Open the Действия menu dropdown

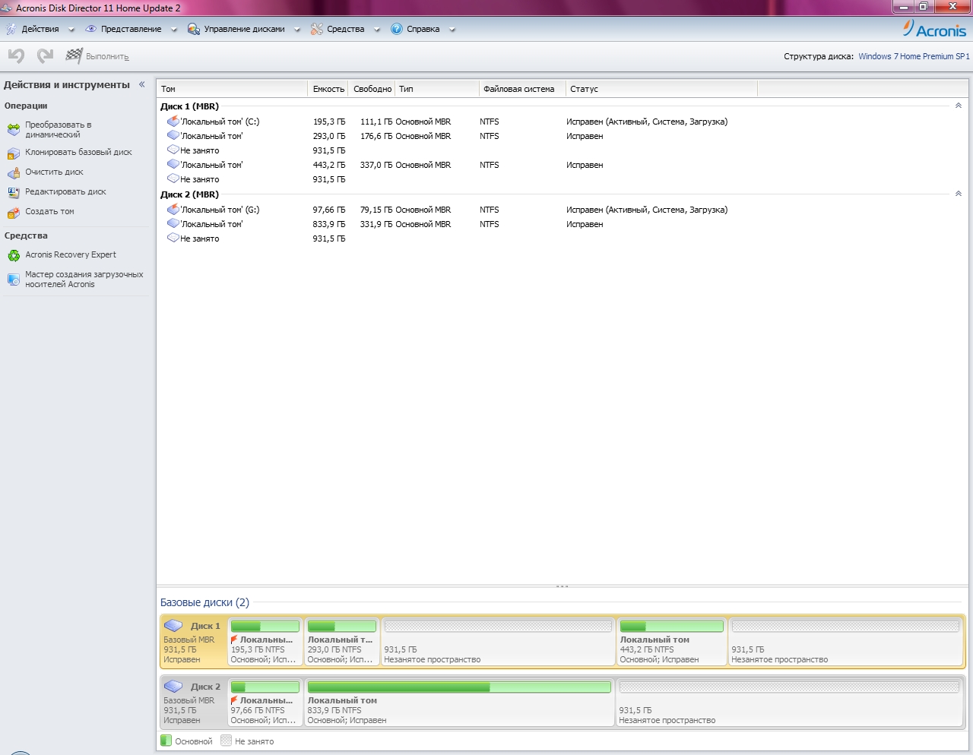pos(40,29)
